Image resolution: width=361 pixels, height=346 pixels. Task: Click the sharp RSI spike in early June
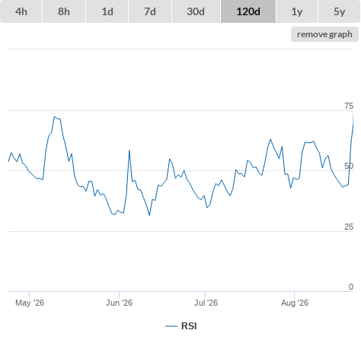[x=129, y=151]
